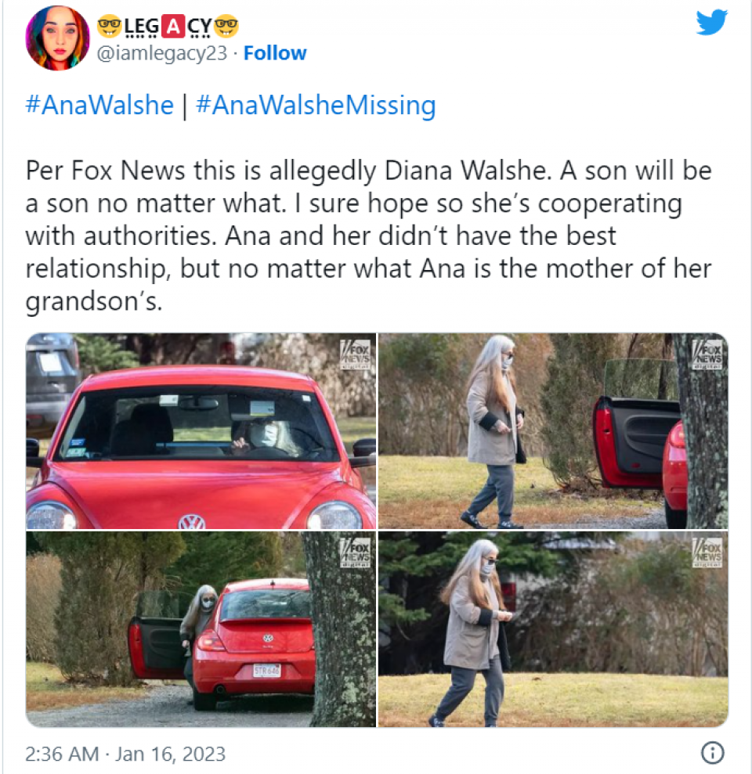Open photo of red Beetle rear view

(201, 629)
